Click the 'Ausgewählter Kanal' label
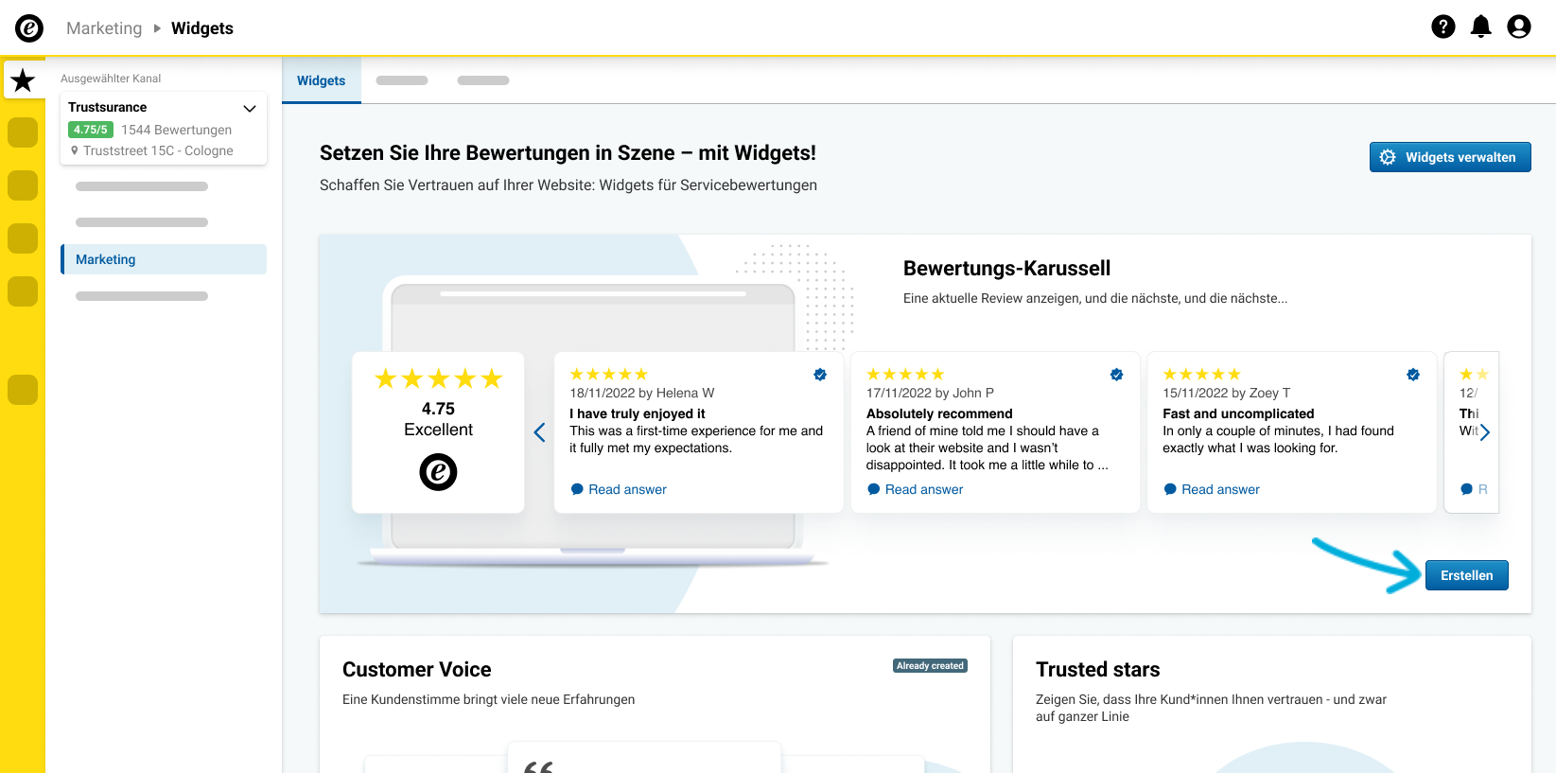The width and height of the screenshot is (1556, 773). [111, 79]
